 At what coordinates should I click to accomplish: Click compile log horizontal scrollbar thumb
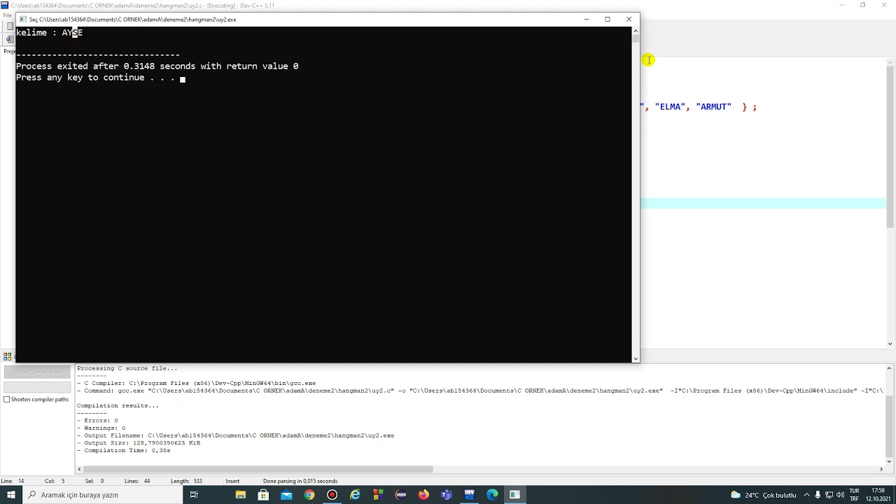258,469
